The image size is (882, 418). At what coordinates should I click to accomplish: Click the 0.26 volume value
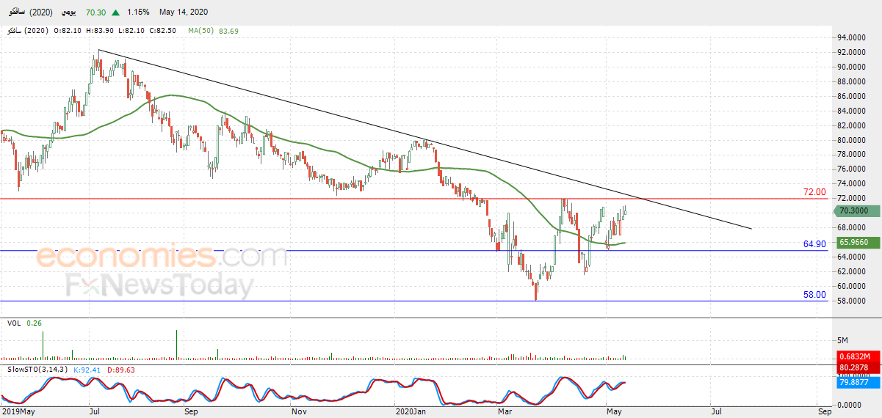point(34,323)
